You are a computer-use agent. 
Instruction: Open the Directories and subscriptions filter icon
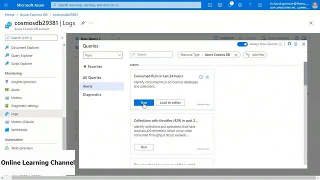click(x=220, y=5)
